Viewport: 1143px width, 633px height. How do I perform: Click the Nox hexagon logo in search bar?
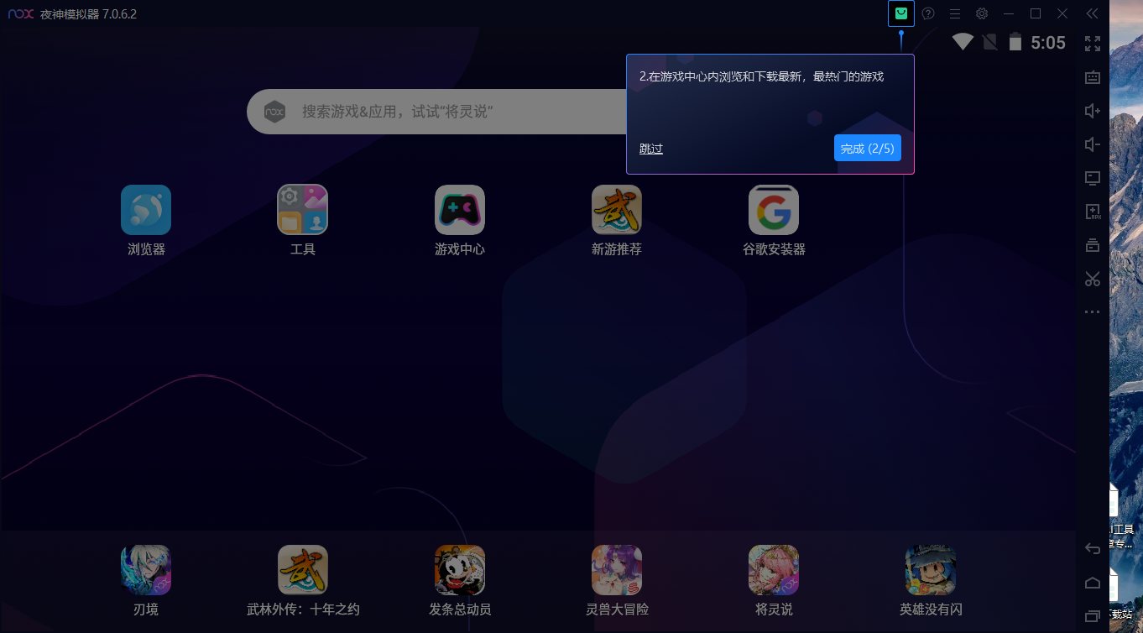click(x=274, y=111)
